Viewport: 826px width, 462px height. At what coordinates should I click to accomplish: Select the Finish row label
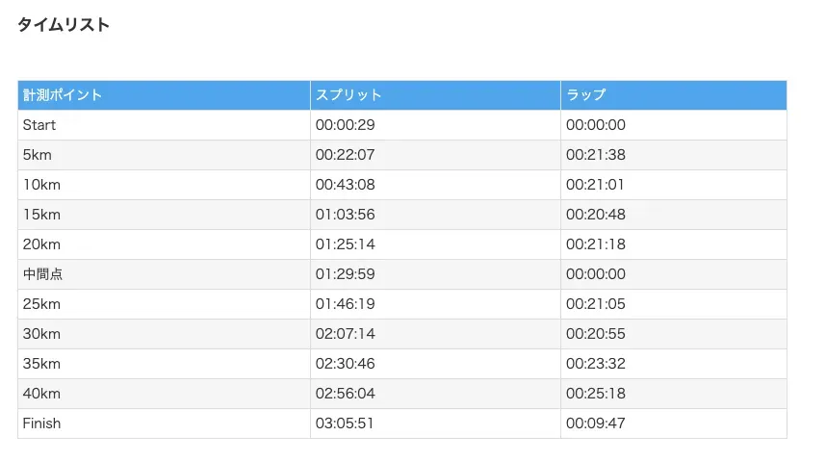[x=41, y=423]
